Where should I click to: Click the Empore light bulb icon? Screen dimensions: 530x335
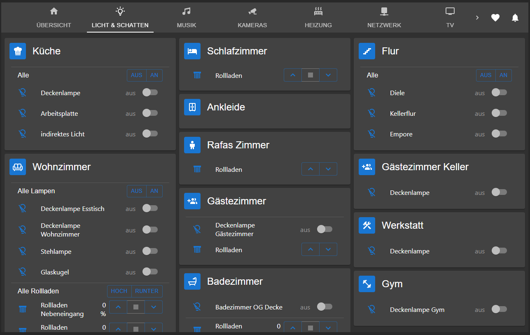coord(372,134)
